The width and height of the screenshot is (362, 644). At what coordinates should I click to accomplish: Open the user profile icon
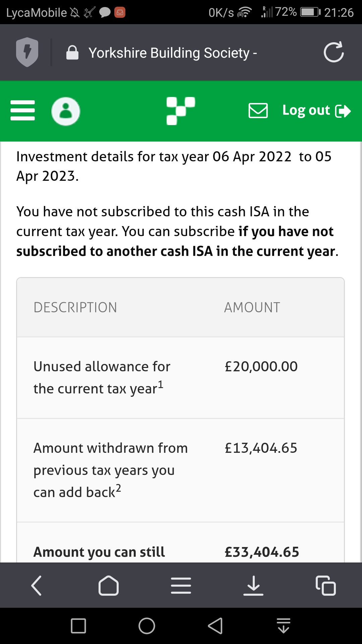click(66, 111)
